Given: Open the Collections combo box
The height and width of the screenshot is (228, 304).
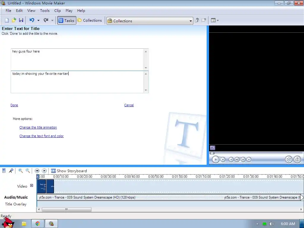Looking at the screenshot, I should click(150, 21).
